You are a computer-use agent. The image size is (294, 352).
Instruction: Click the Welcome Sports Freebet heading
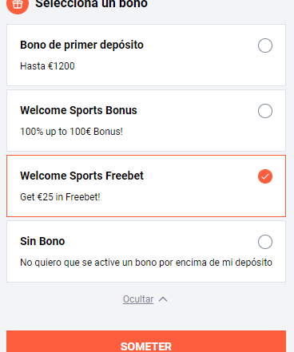click(81, 176)
